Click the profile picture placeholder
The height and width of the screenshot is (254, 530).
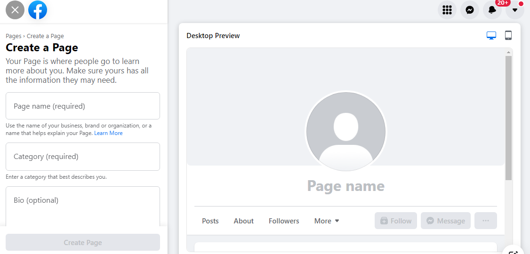point(346,131)
